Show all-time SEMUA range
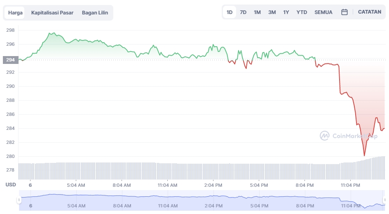 [x=323, y=12]
